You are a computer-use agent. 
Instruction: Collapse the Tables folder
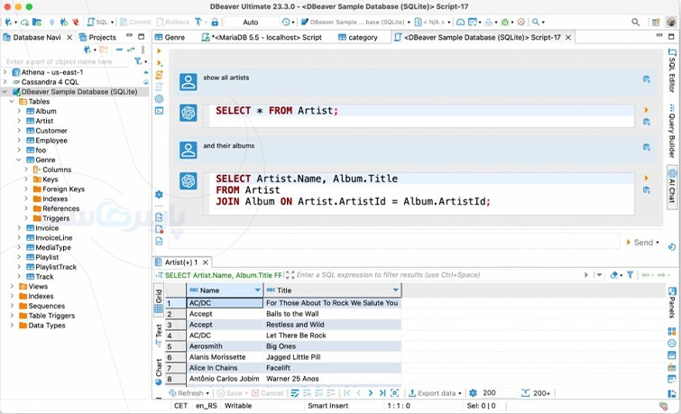click(x=12, y=101)
